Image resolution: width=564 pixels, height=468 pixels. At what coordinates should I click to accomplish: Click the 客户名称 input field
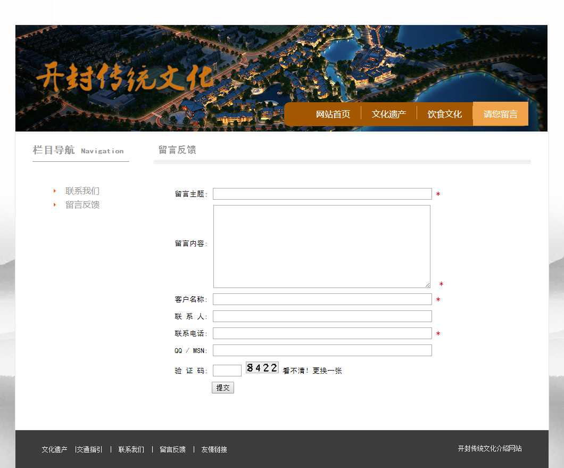[x=322, y=299]
